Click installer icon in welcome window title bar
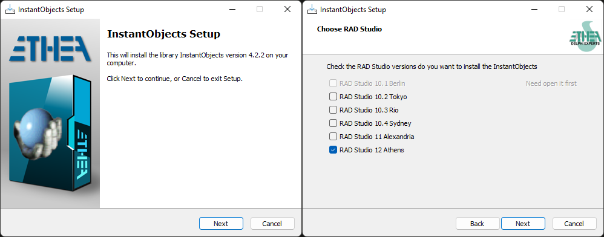The width and height of the screenshot is (604, 237). 10,10
